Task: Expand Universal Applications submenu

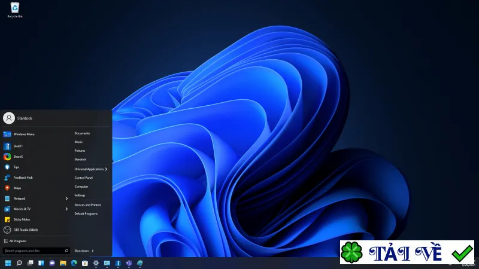Action: 91,169
